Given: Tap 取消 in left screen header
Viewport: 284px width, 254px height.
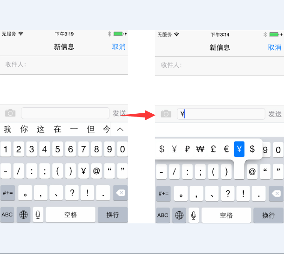Looking at the screenshot, I should tap(119, 47).
